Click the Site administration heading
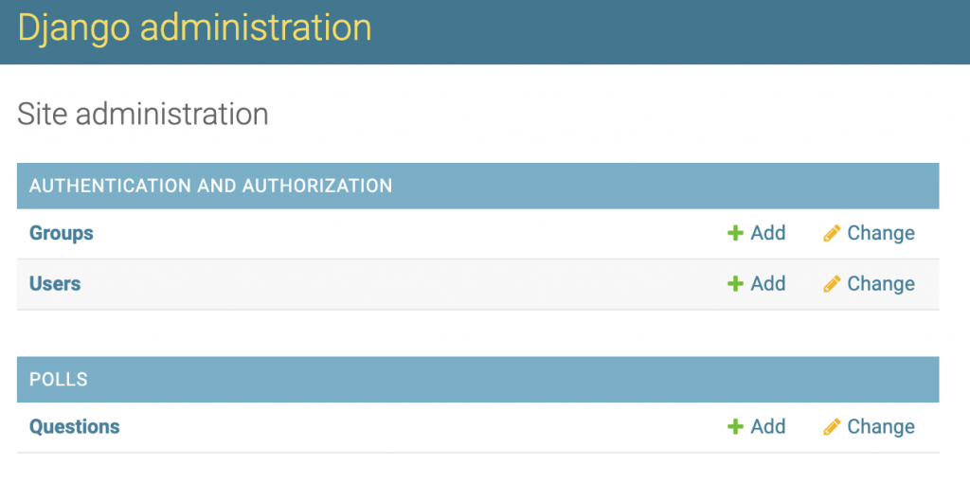 (x=142, y=115)
